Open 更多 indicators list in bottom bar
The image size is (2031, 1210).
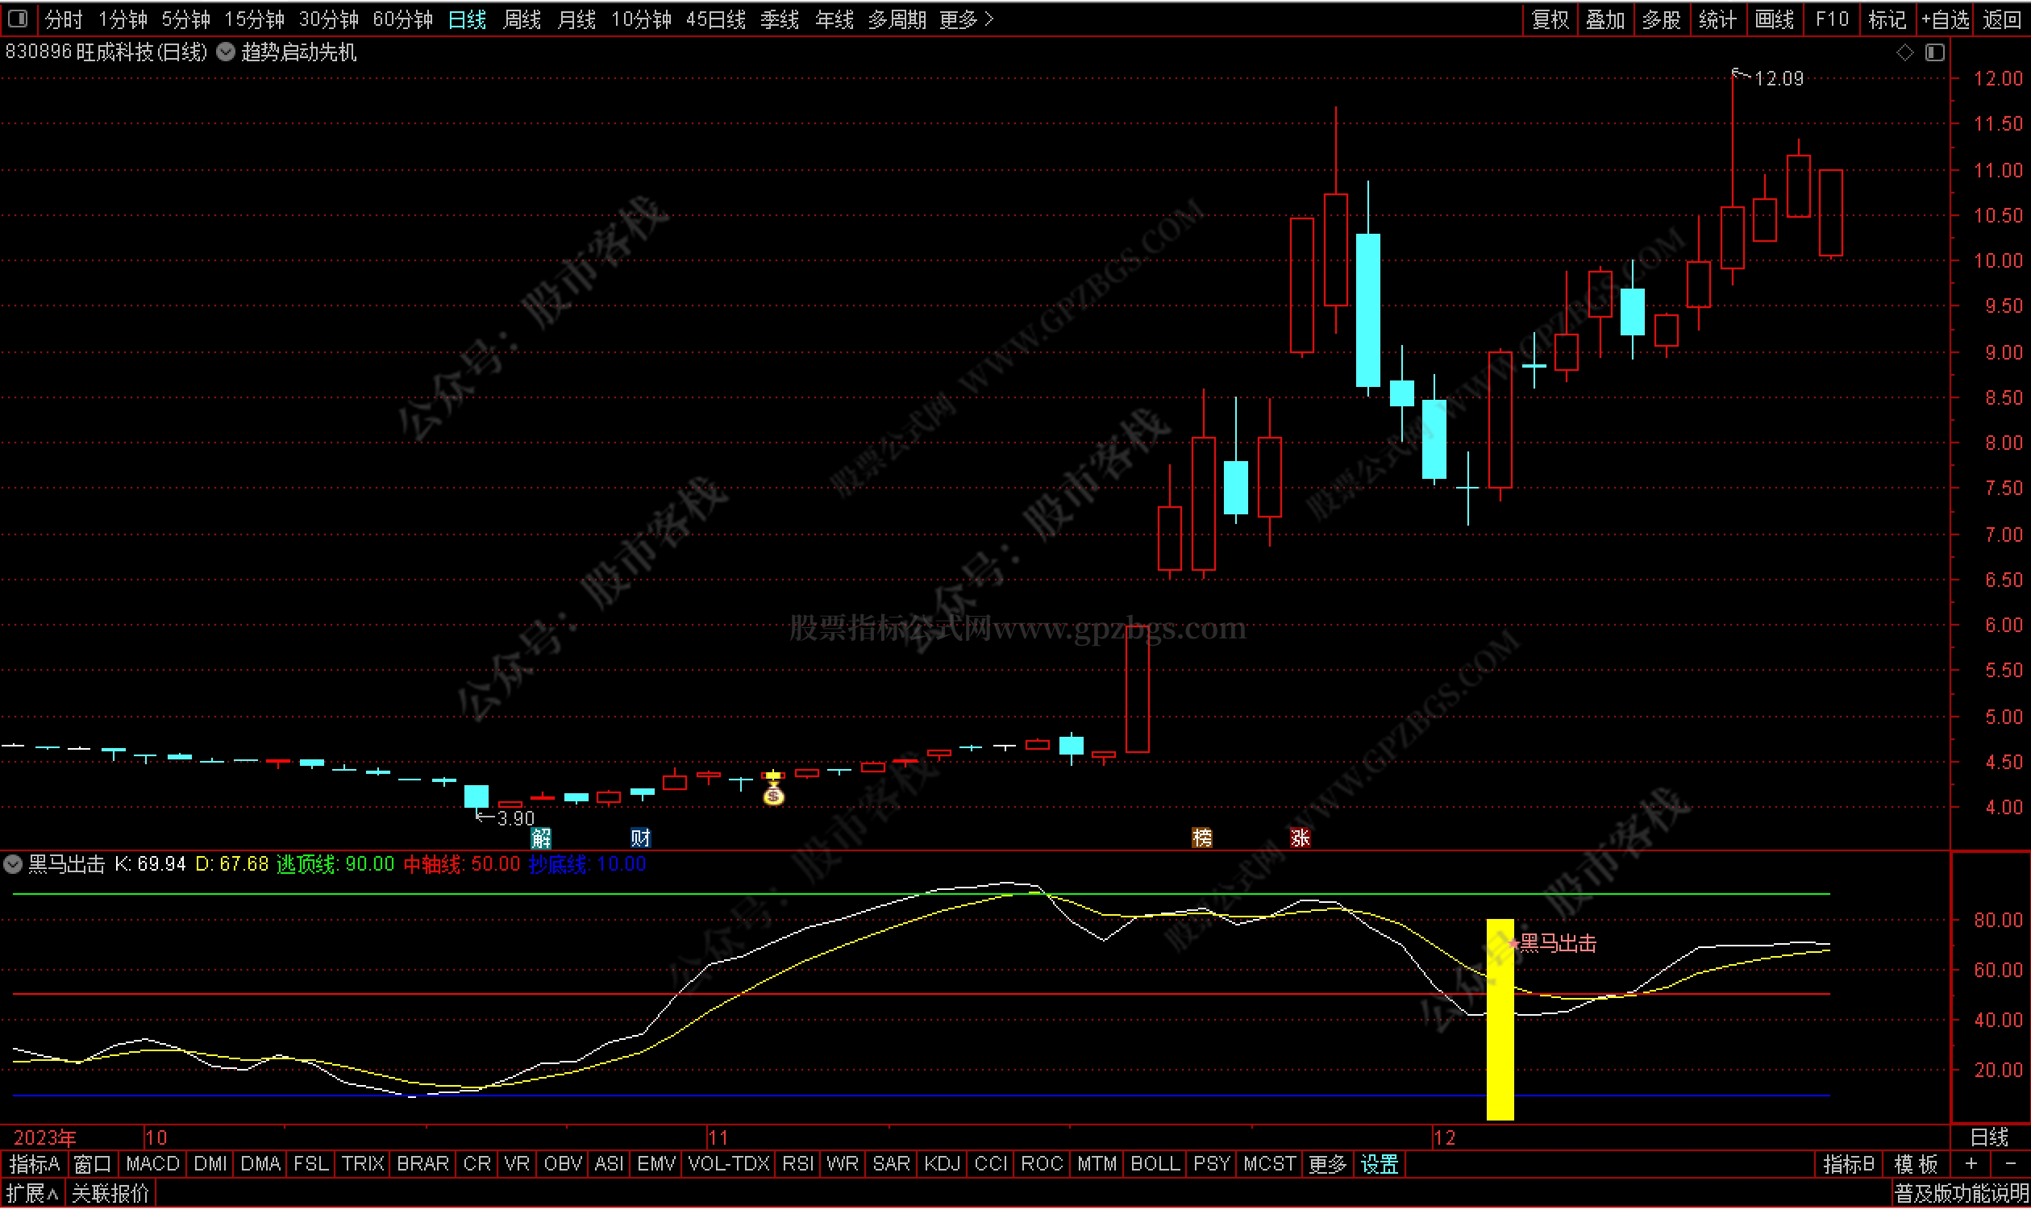pos(1327,1163)
